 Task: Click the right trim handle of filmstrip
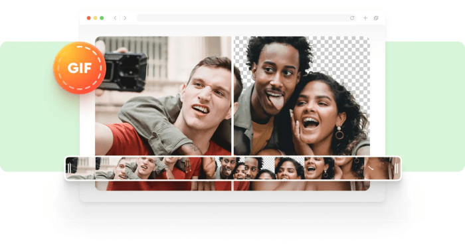tap(397, 169)
